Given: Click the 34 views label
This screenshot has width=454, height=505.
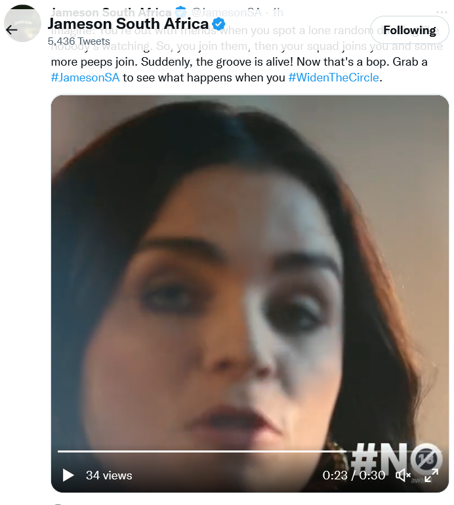Looking at the screenshot, I should pyautogui.click(x=109, y=475).
